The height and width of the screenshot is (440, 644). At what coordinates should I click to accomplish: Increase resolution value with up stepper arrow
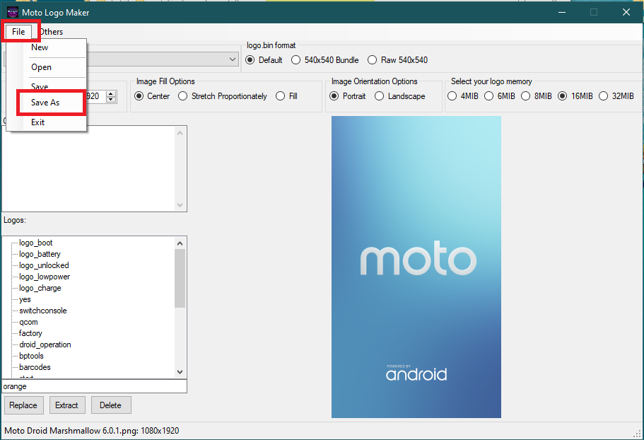(x=111, y=93)
